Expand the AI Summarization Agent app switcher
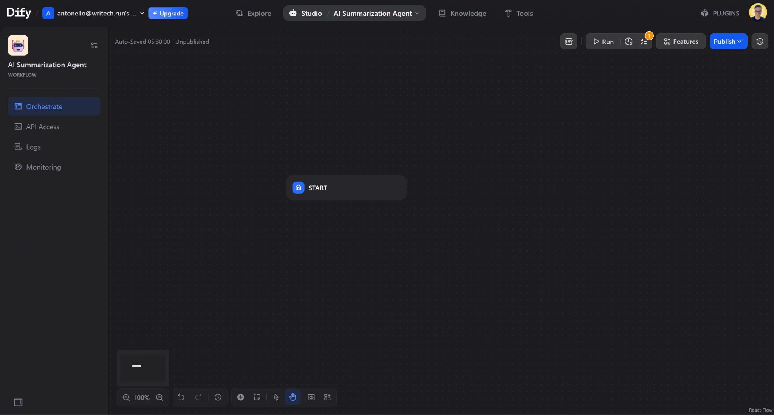This screenshot has height=415, width=774. 417,13
